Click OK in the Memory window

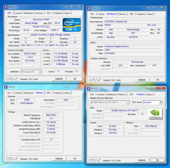point(75,159)
